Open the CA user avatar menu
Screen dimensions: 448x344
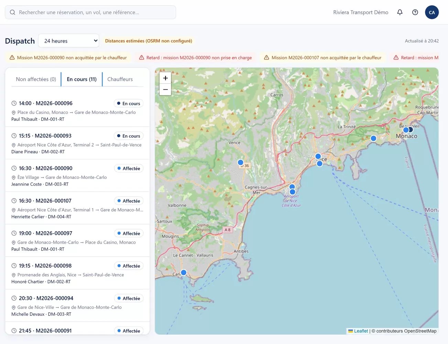432,12
